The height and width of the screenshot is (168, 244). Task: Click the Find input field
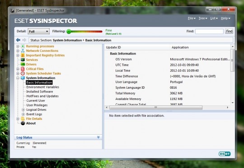(x=209, y=32)
